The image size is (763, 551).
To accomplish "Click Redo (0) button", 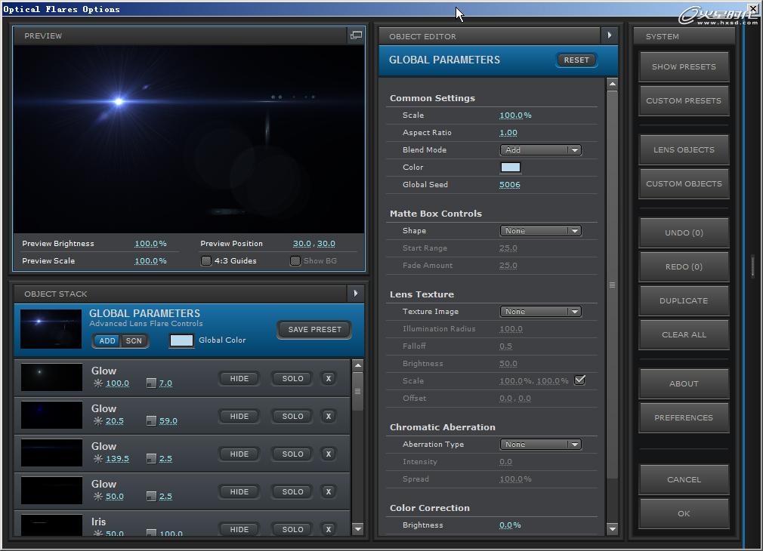I will (684, 266).
